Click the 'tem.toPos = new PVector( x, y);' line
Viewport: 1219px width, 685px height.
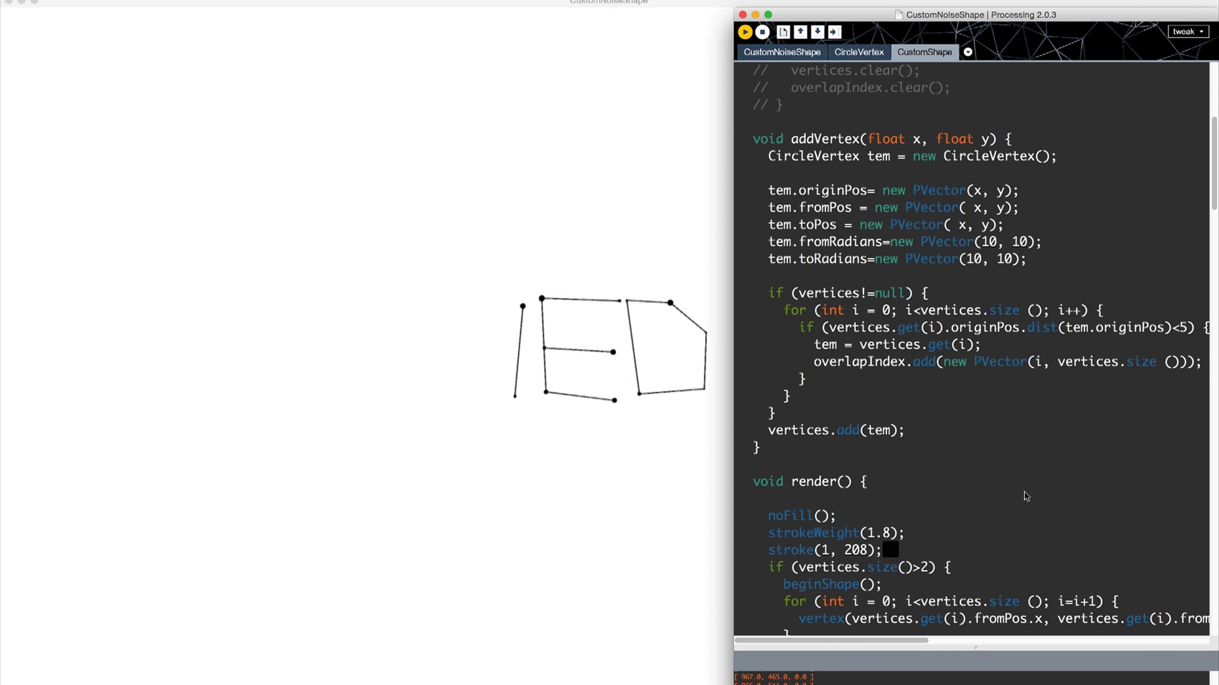[x=885, y=225]
